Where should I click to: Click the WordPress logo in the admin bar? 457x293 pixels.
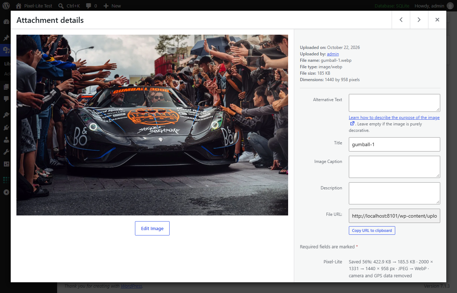(6, 6)
